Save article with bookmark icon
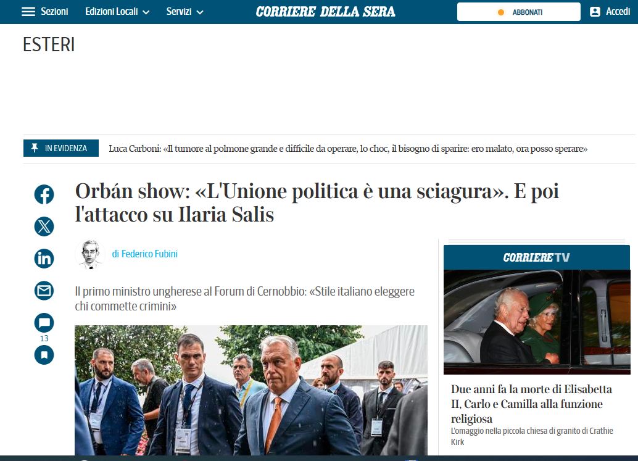The width and height of the screenshot is (638, 461). [44, 354]
